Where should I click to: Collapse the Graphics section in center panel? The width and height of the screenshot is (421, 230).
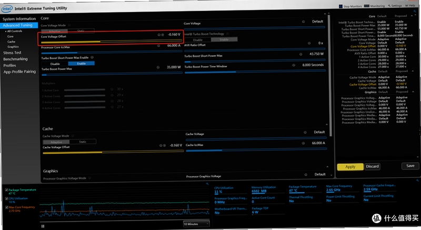click(327, 167)
